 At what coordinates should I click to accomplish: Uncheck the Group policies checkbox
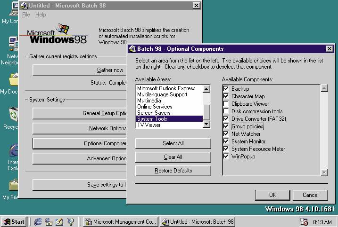226,126
